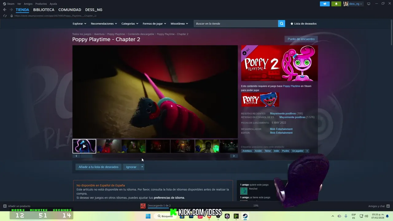
Task: Click the Un jugador tag
Action: [298, 151]
